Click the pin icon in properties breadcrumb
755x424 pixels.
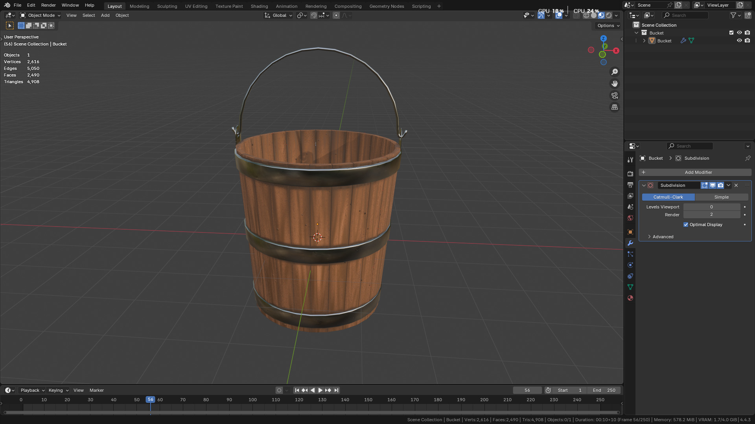748,158
